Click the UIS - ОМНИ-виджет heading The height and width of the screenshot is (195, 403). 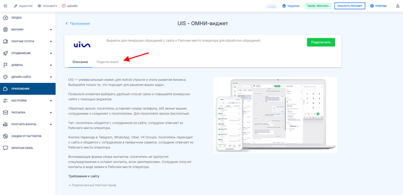point(203,23)
